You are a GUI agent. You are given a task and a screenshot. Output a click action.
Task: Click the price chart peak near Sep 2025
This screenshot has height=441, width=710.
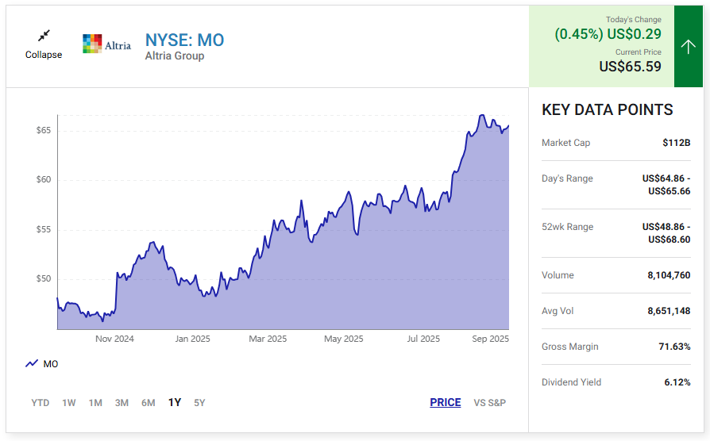(482, 115)
